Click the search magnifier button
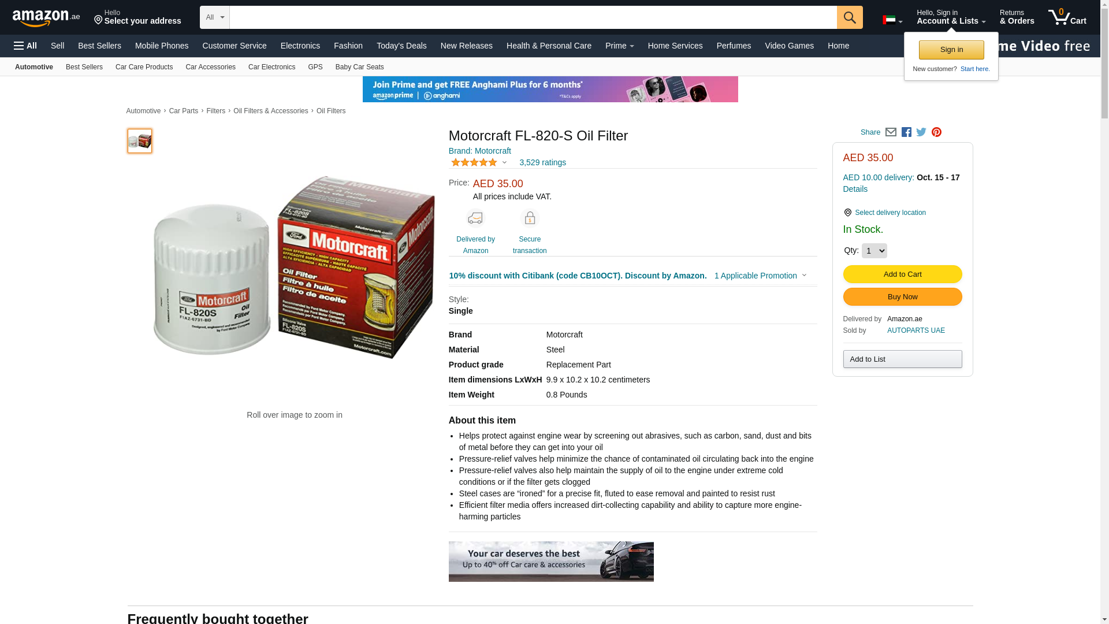This screenshot has height=624, width=1109. [850, 17]
